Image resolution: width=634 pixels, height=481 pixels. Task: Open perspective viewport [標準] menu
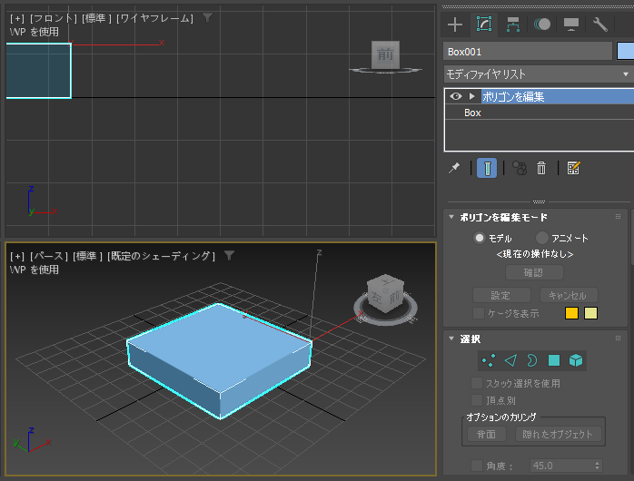pos(87,257)
